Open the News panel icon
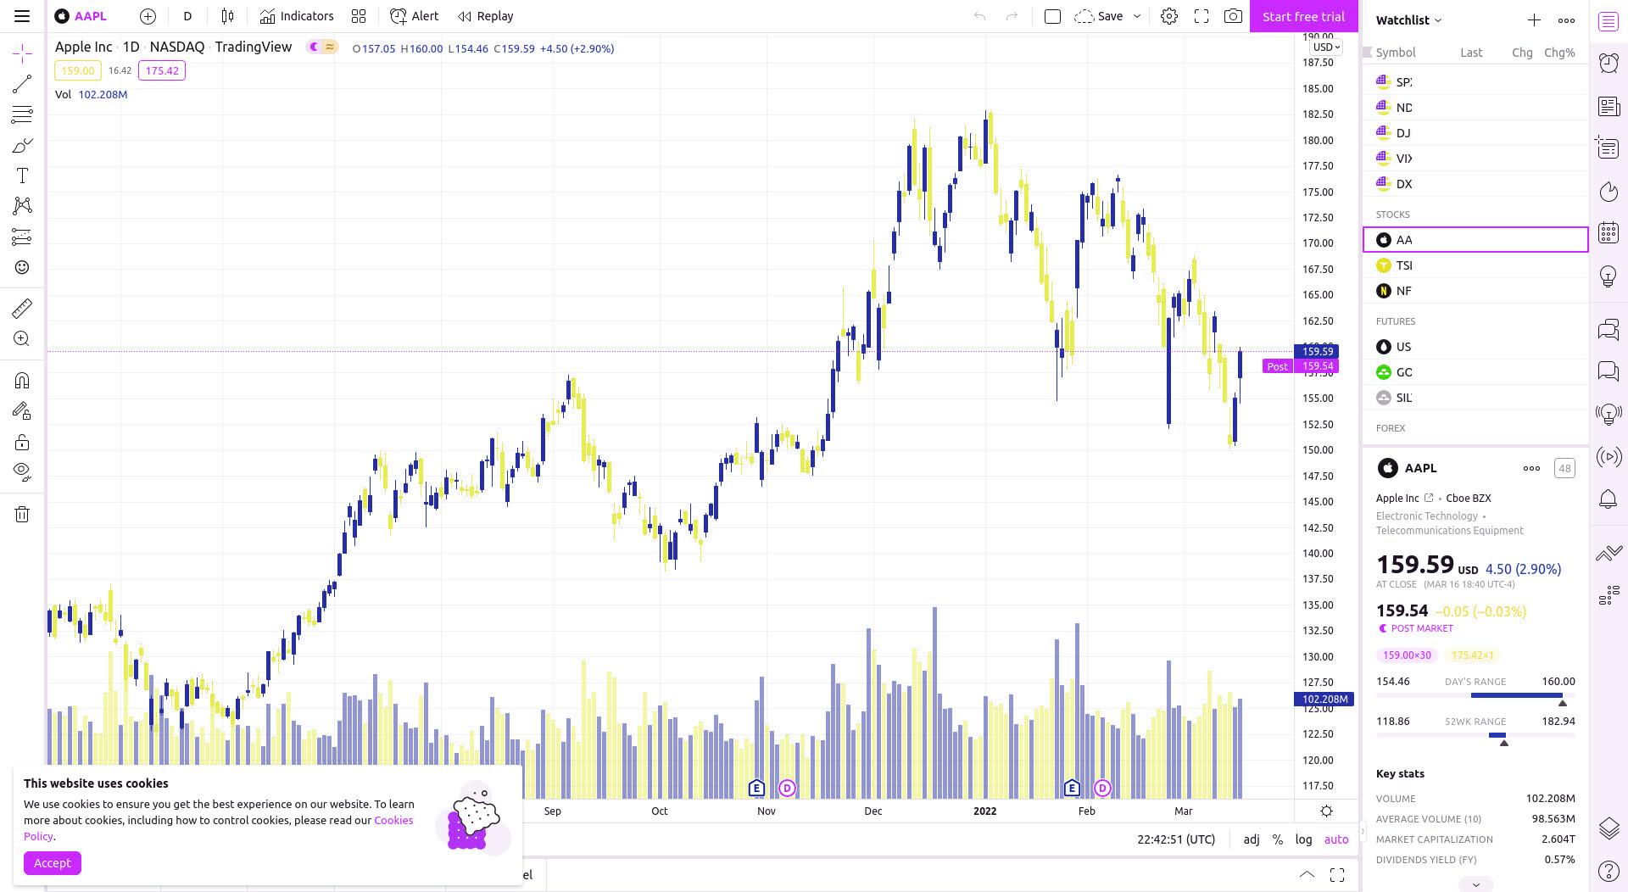1628x892 pixels. 1608,106
